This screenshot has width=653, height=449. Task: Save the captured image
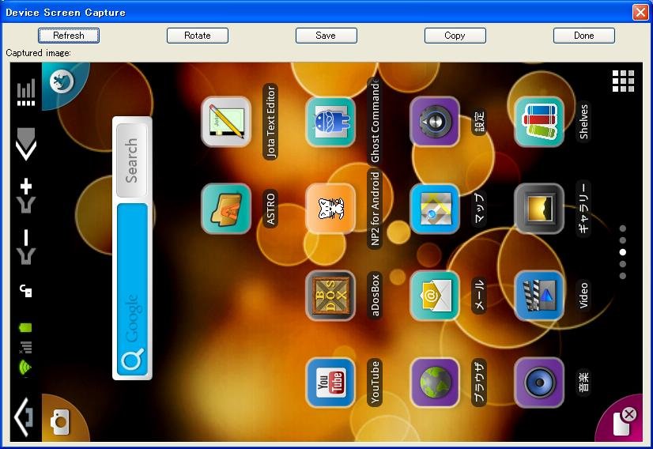pos(326,36)
